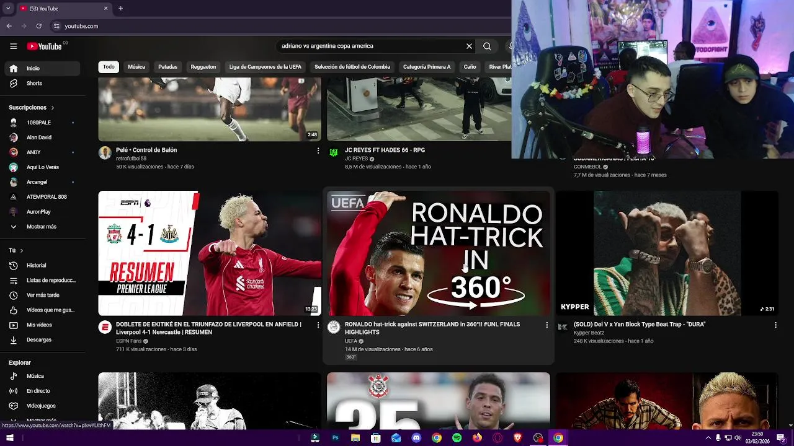The height and width of the screenshot is (446, 794).
Task: Open the Arcangel subscription channel
Action: (x=43, y=182)
